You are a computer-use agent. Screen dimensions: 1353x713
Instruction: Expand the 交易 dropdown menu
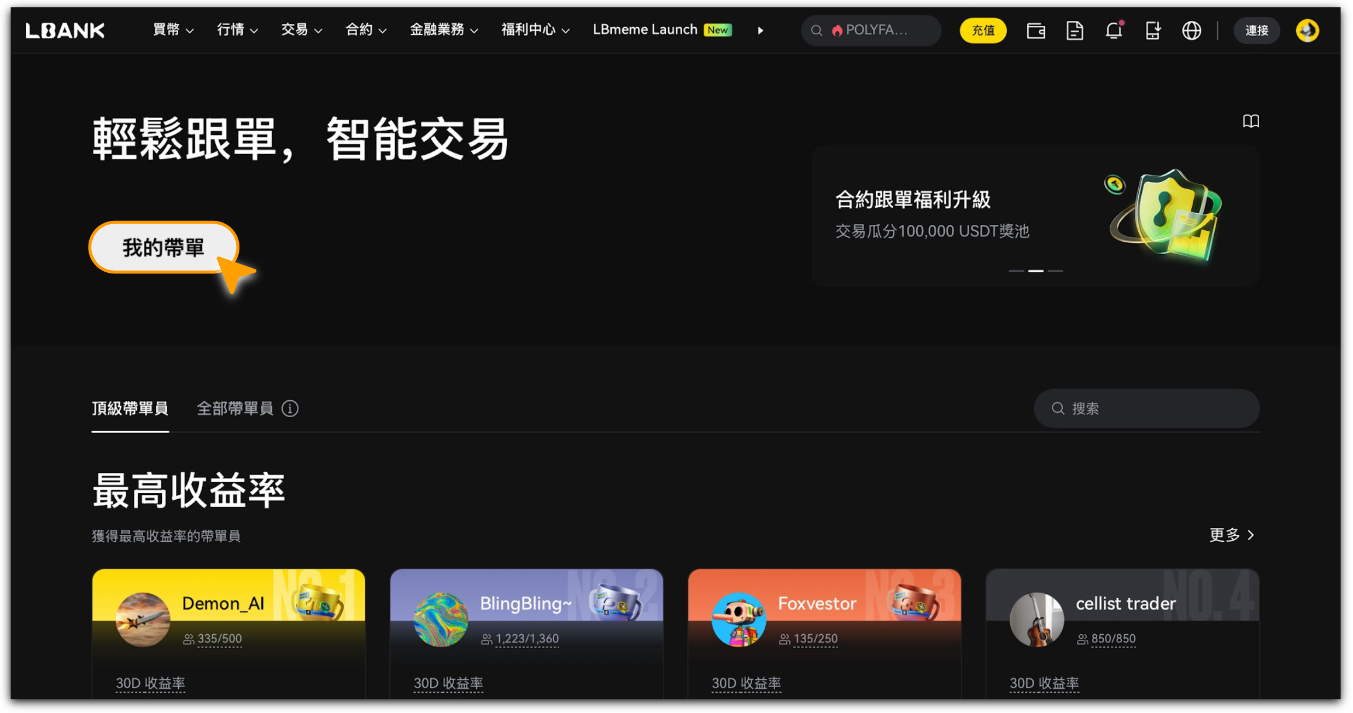click(x=301, y=30)
